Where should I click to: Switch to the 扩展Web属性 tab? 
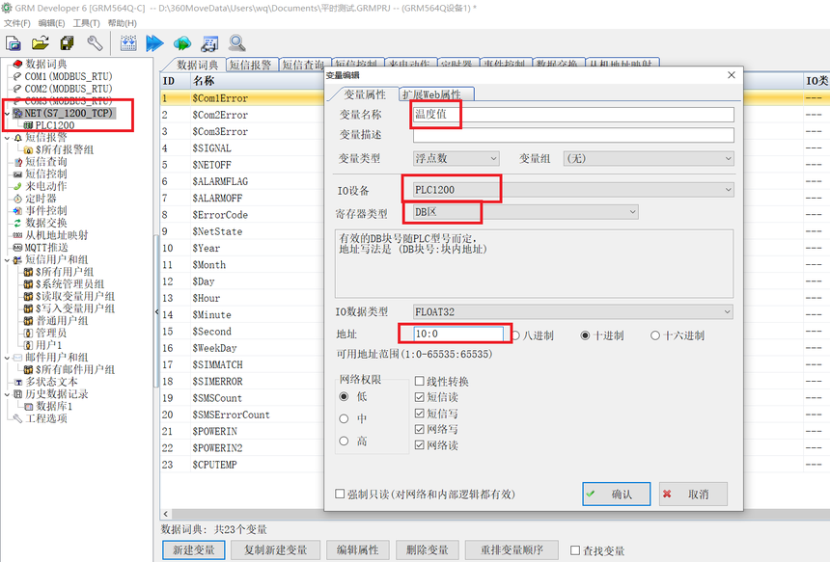coord(436,94)
